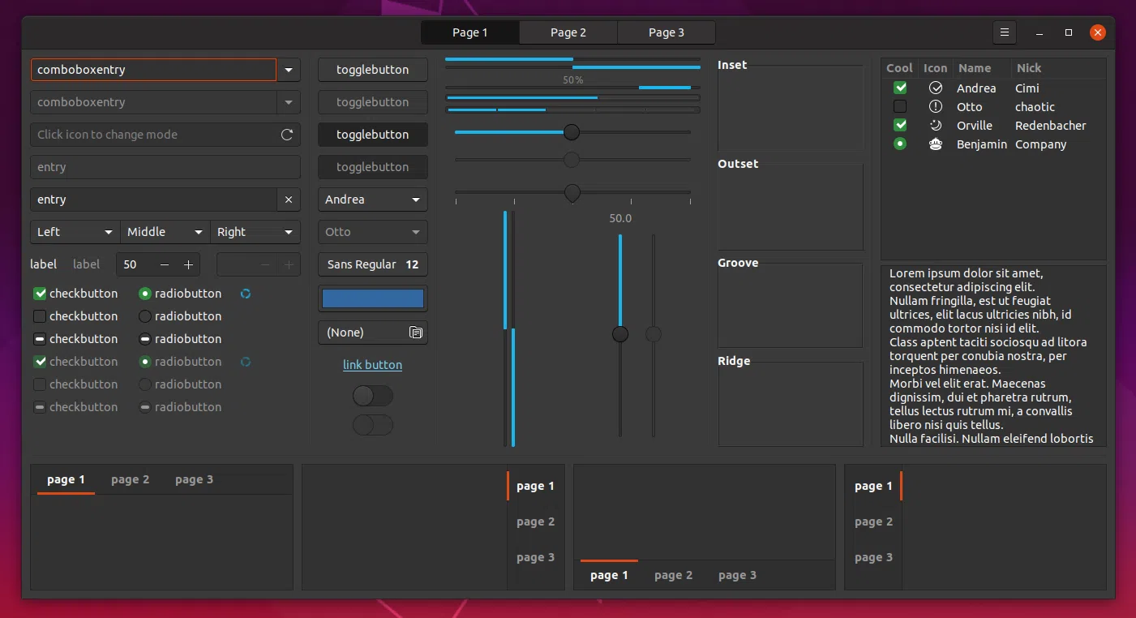Switch to Page 3 in header
Viewport: 1136px width, 618px height.
(x=667, y=32)
